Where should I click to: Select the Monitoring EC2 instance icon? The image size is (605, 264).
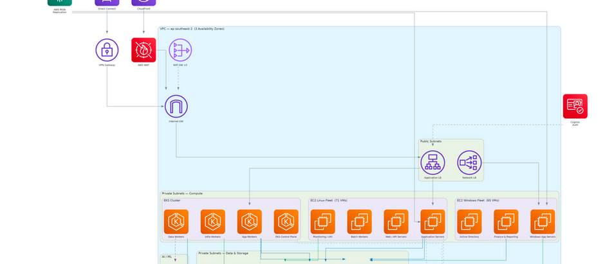pyautogui.click(x=323, y=222)
